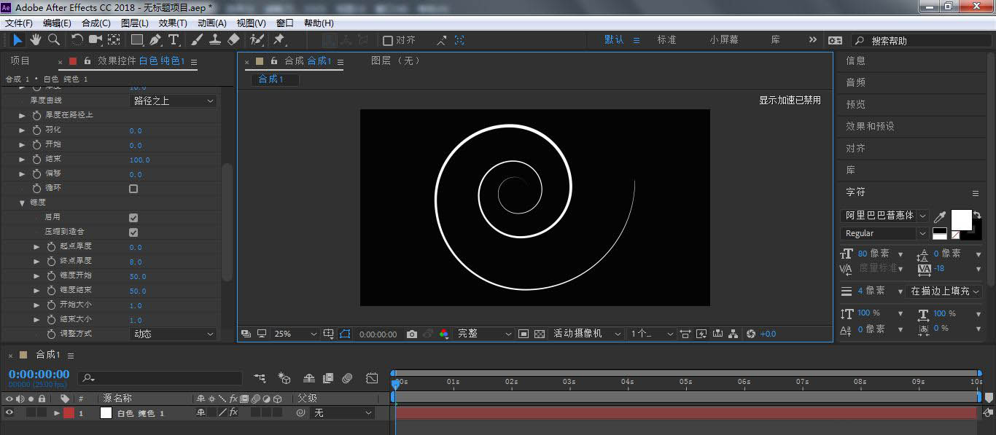This screenshot has width=996, height=435.
Task: Uncheck the 启用 checkbox under 锥度
Action: click(133, 218)
